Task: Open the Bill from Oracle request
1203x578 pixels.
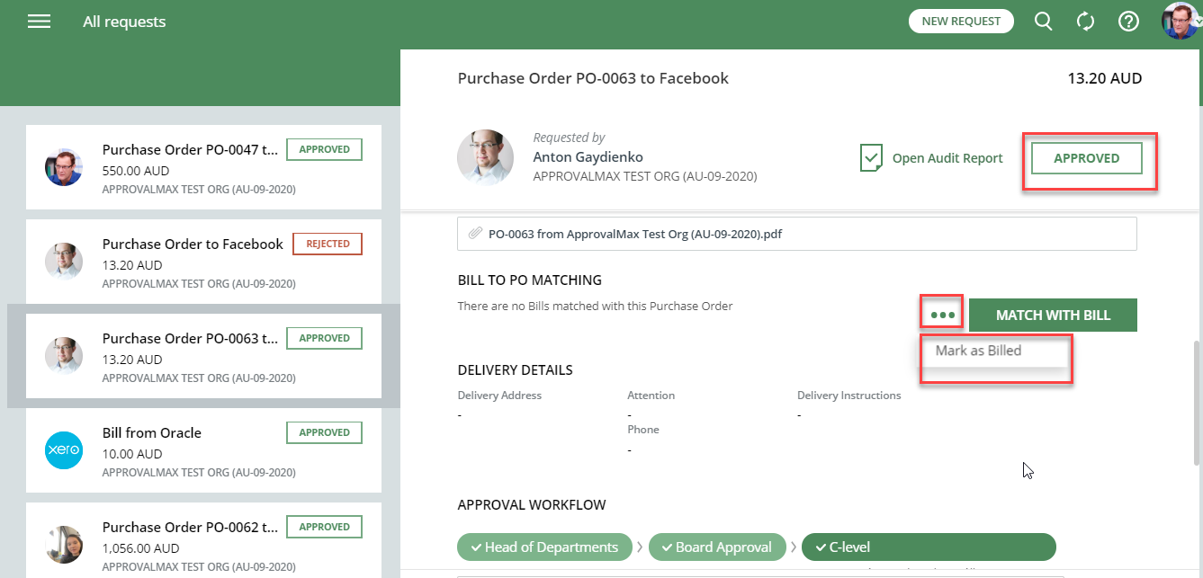Action: pyautogui.click(x=203, y=451)
